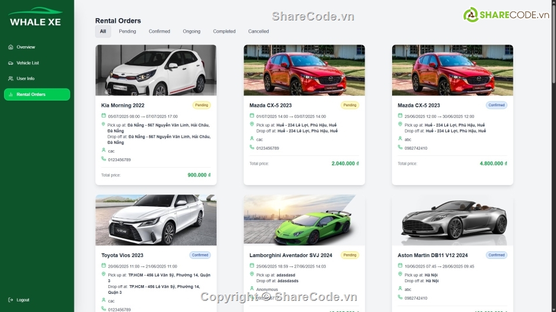Viewport: 556px width, 312px height.
Task: Select the Confirmed filter tab
Action: coord(159,32)
